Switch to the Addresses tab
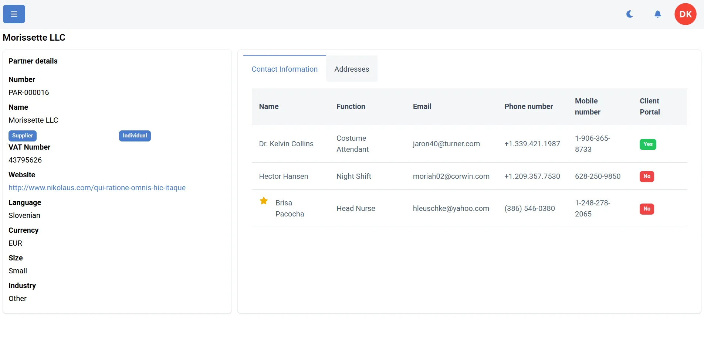 [x=351, y=69]
